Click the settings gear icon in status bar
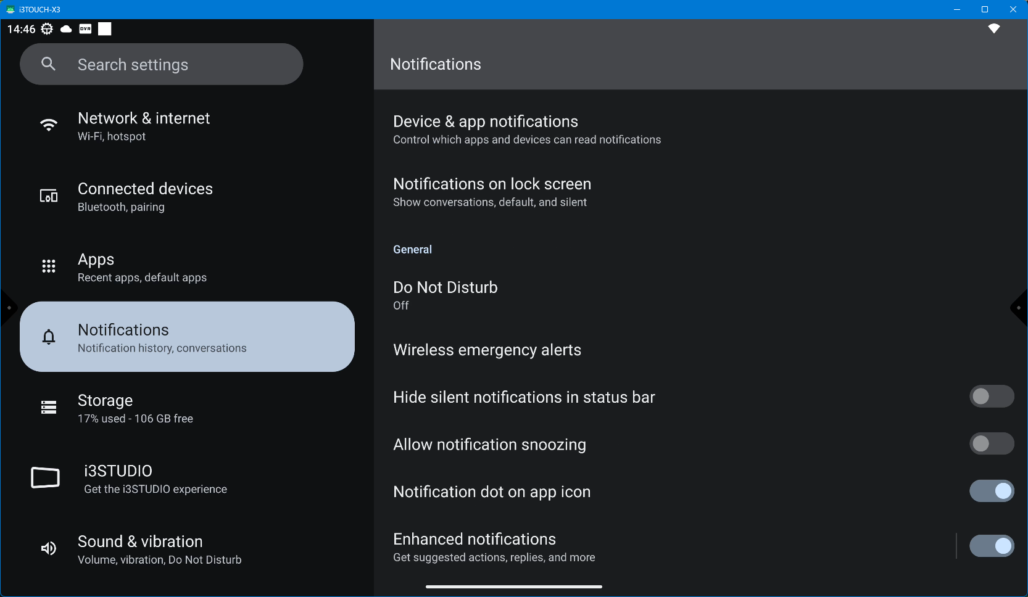The image size is (1028, 597). 47,29
